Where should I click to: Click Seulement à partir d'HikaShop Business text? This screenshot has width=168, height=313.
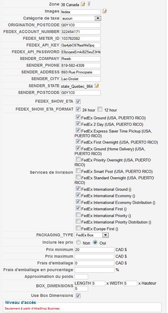(32, 308)
